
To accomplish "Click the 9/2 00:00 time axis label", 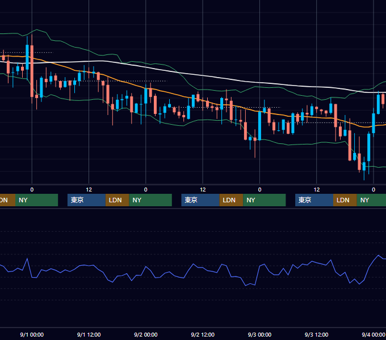I will coord(145,334).
